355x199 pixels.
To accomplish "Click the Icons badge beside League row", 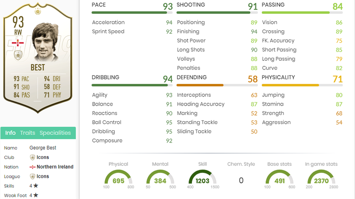I will (x=32, y=177).
